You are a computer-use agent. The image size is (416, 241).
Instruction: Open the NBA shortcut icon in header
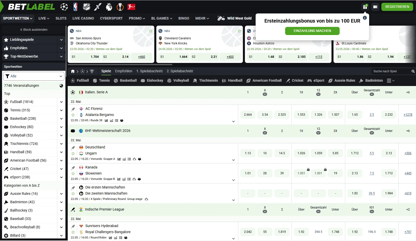[75, 7]
